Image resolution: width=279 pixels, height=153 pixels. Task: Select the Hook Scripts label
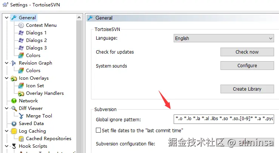[x=33, y=146]
